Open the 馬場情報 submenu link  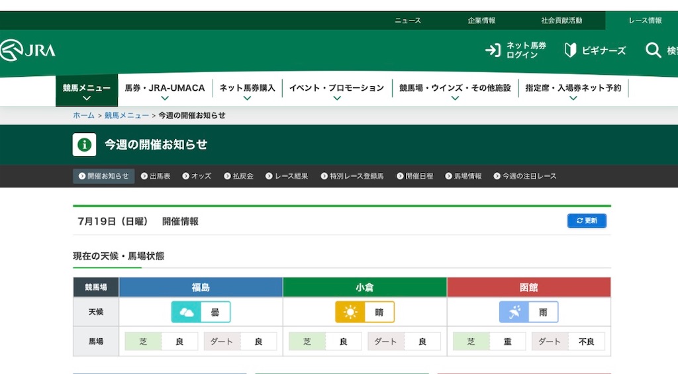(468, 176)
